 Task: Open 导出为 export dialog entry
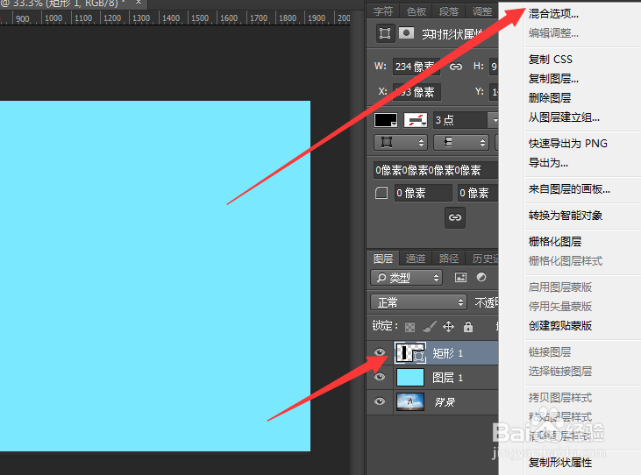[x=548, y=162]
